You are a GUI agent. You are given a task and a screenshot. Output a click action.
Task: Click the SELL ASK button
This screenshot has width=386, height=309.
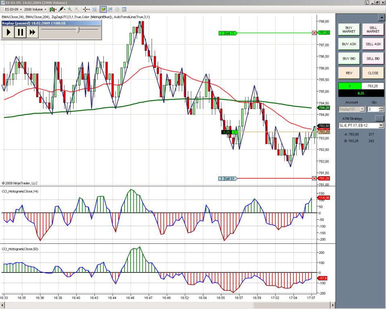(373, 44)
